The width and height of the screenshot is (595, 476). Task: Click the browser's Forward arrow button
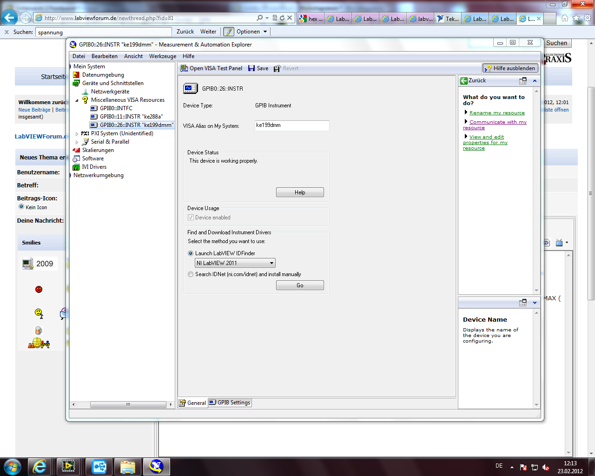pos(26,18)
